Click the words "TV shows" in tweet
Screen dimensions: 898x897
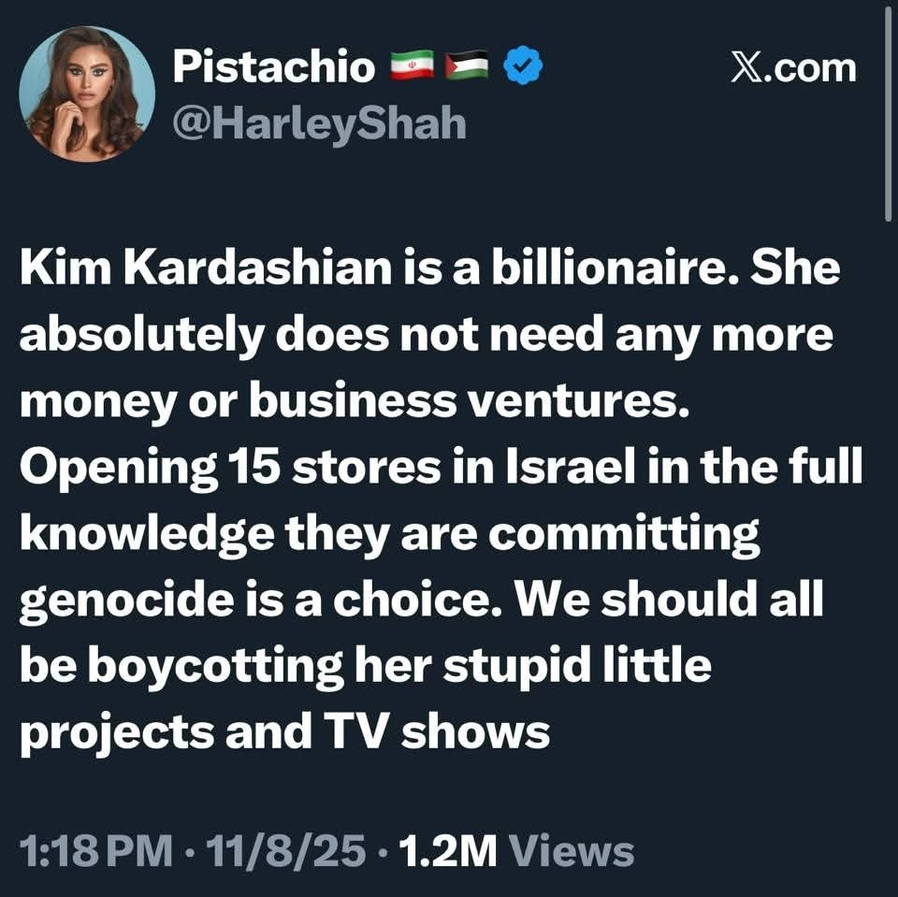click(475, 732)
